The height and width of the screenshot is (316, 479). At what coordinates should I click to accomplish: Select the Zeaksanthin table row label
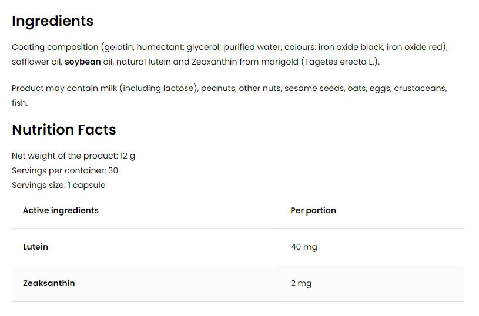(x=49, y=283)
